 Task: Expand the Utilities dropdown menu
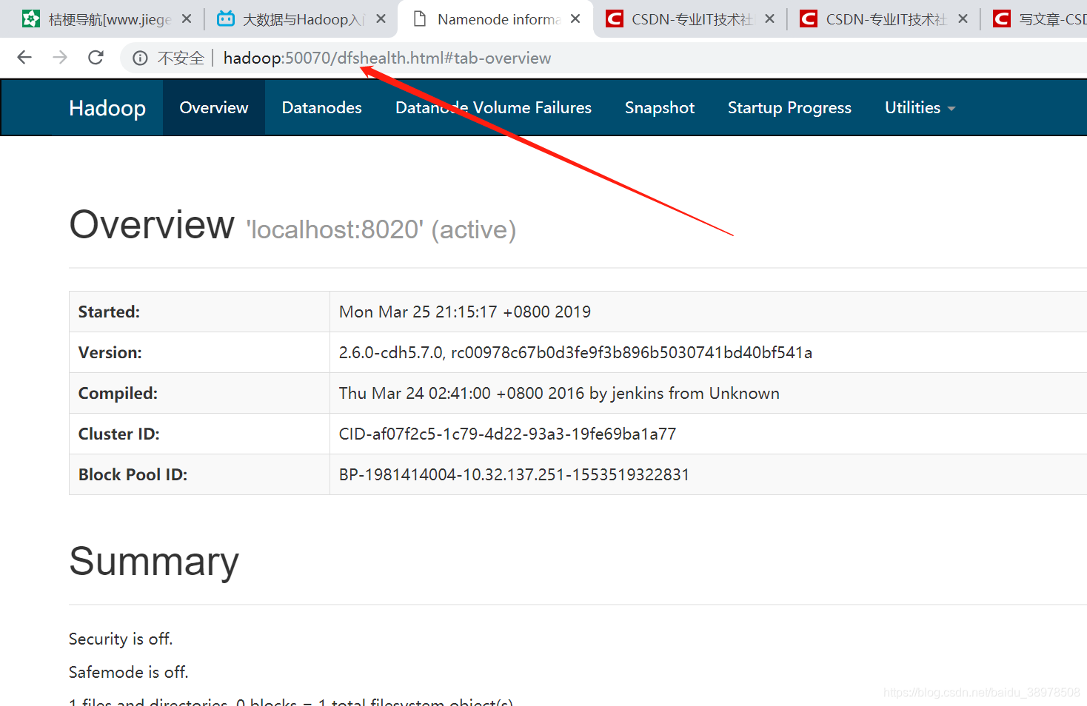pyautogui.click(x=920, y=108)
